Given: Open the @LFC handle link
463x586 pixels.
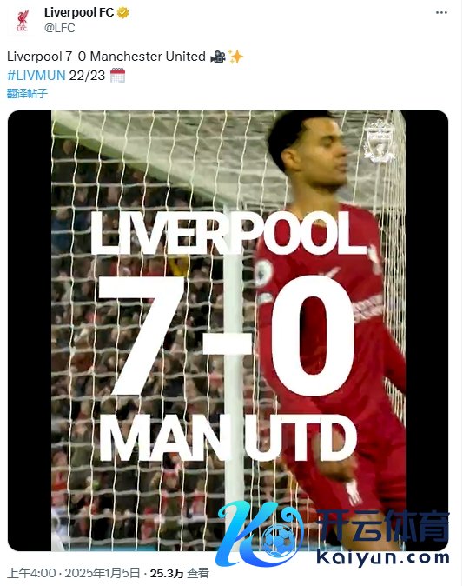Looking at the screenshot, I should 59,28.
